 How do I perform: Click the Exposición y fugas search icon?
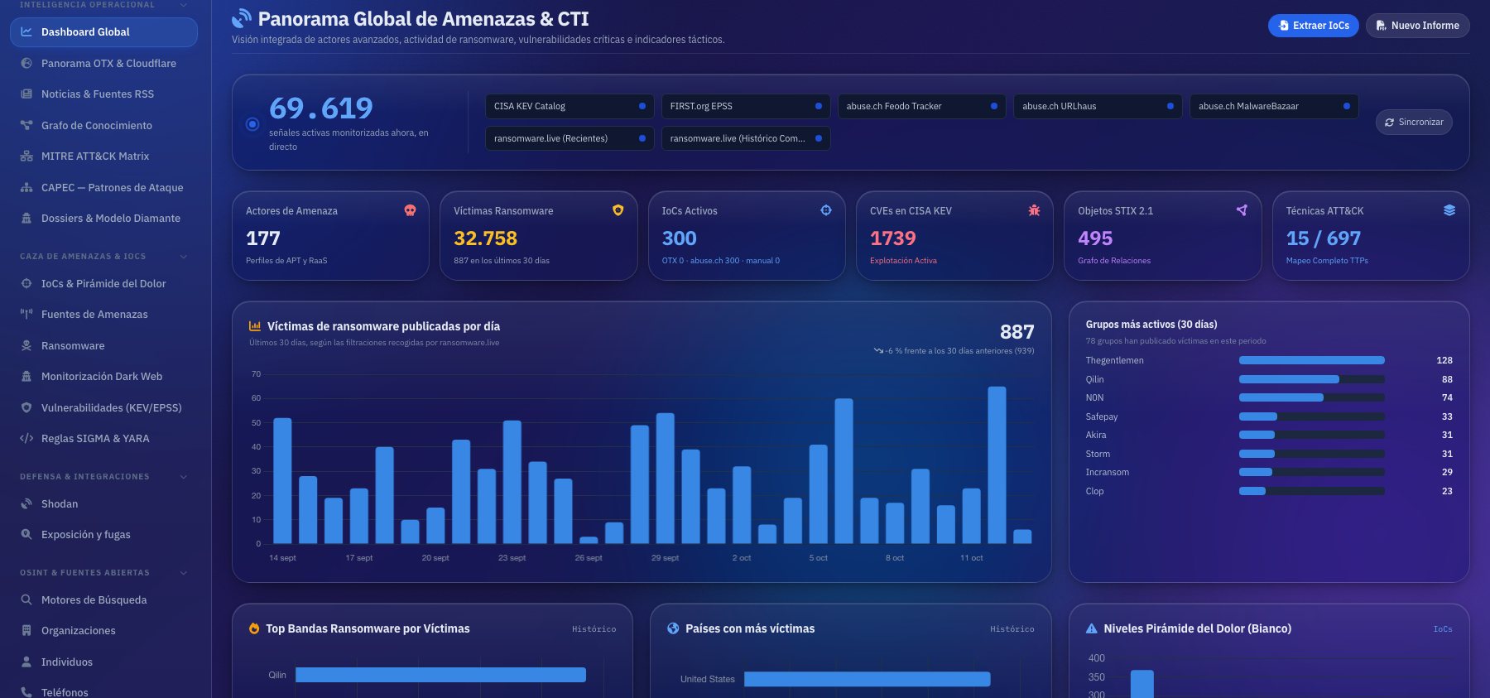26,535
